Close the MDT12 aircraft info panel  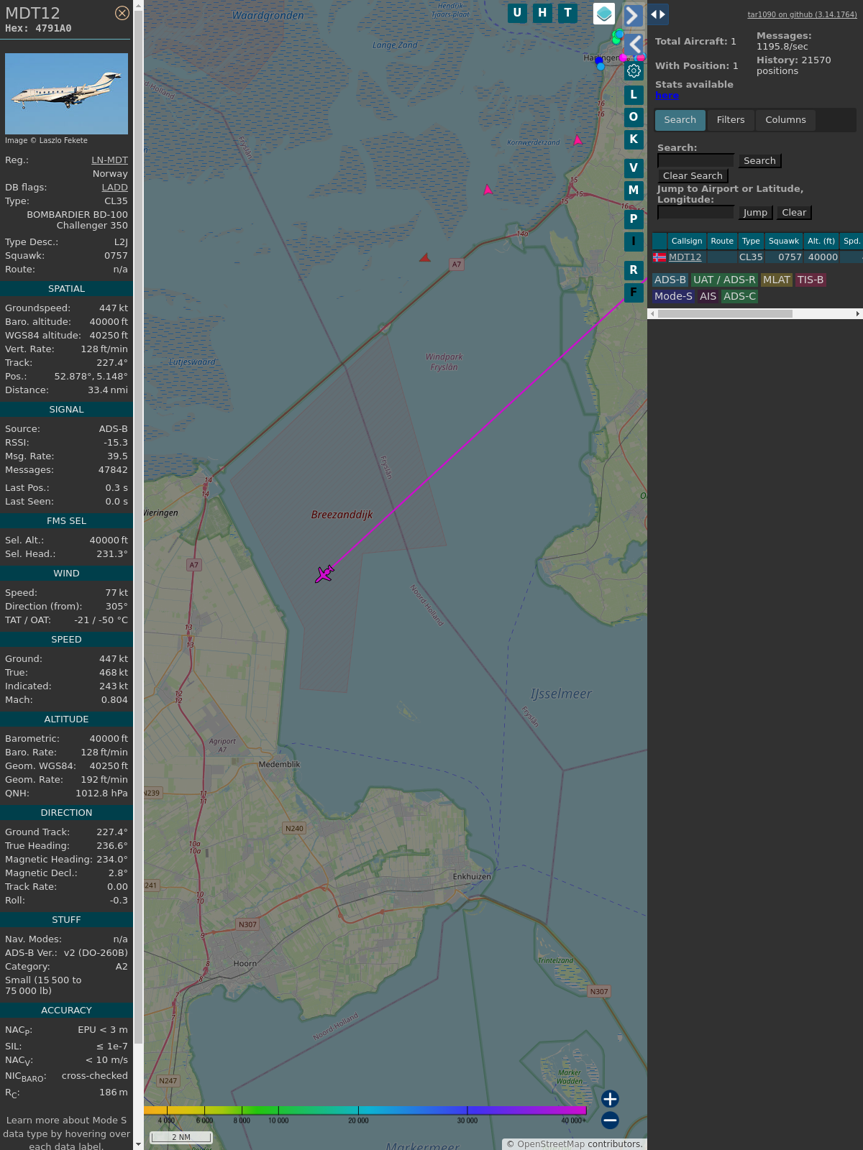122,13
